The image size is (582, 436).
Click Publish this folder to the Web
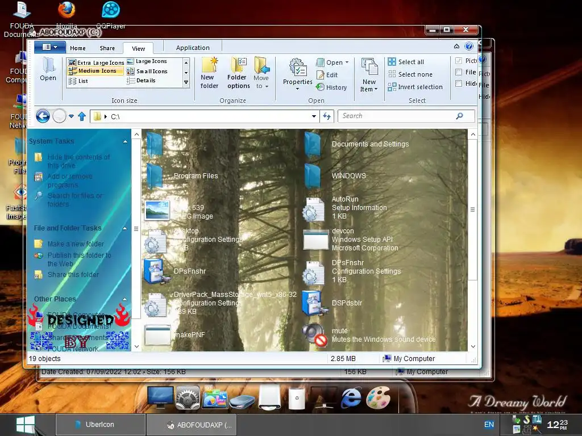tap(79, 259)
